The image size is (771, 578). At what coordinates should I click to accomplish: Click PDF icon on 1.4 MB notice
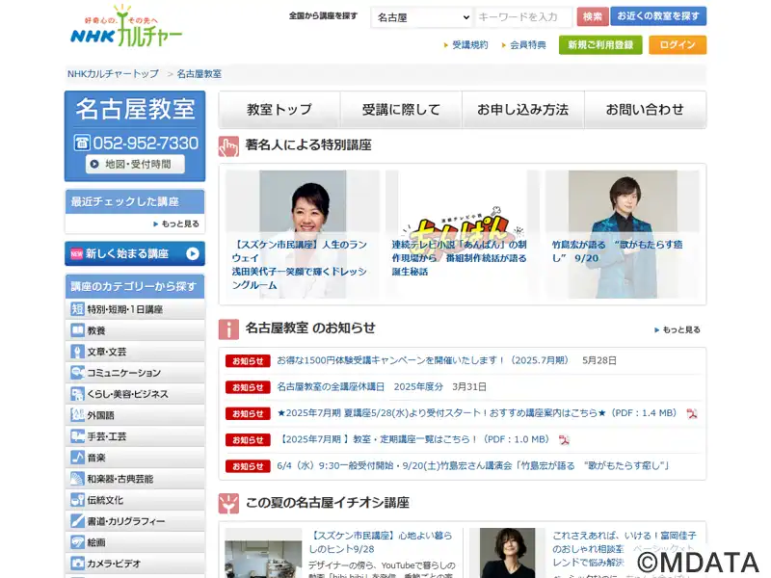pyautogui.click(x=692, y=413)
